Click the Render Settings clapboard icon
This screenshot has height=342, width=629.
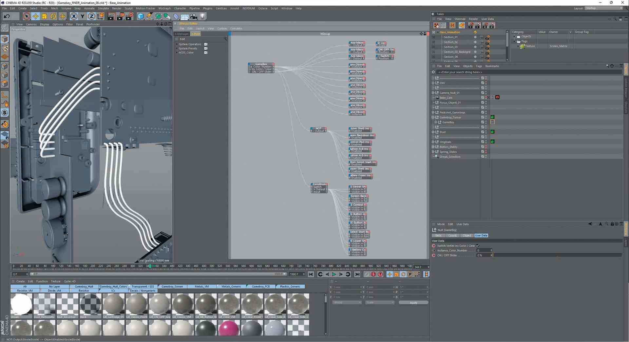point(128,16)
